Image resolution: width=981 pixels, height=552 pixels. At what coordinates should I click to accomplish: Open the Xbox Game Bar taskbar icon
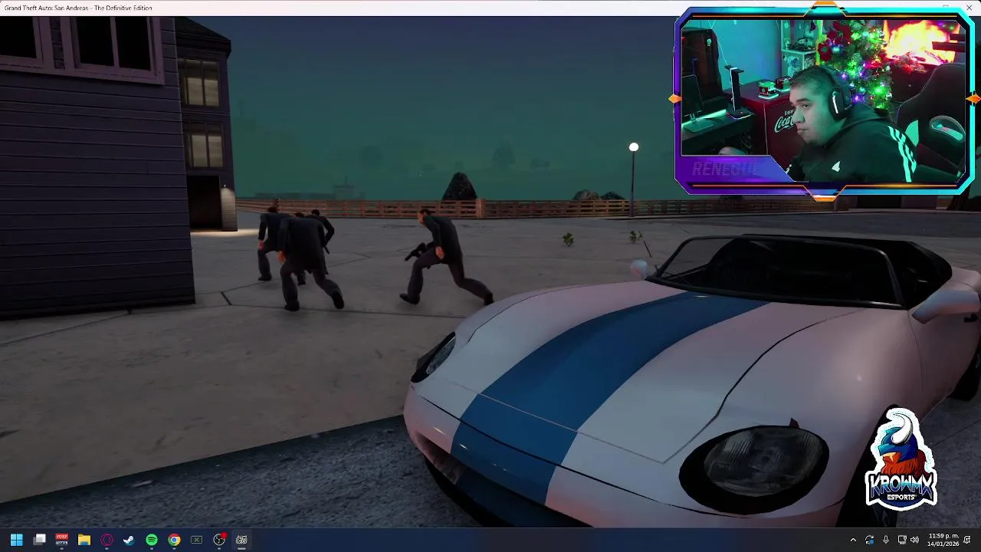tap(196, 540)
